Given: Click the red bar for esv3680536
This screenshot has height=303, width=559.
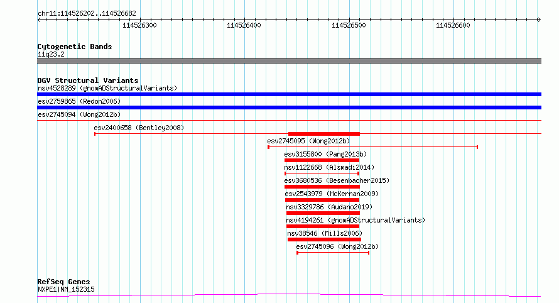Looking at the screenshot, I should 322,187.
